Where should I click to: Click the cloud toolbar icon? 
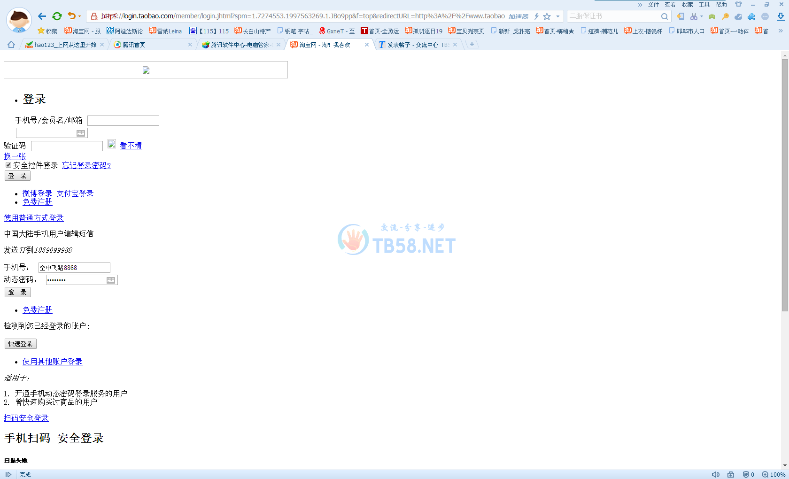(x=738, y=16)
